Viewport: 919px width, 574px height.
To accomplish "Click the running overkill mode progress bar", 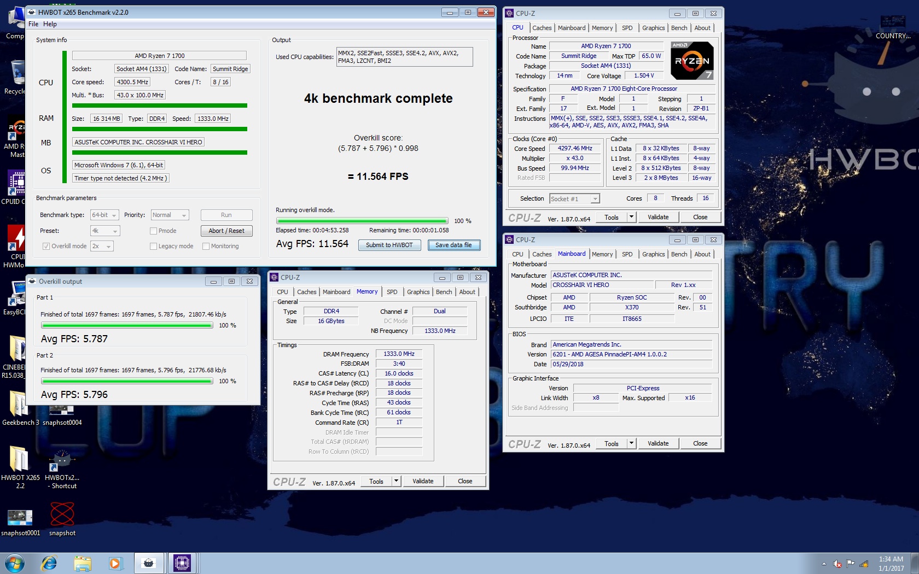I will 362,221.
